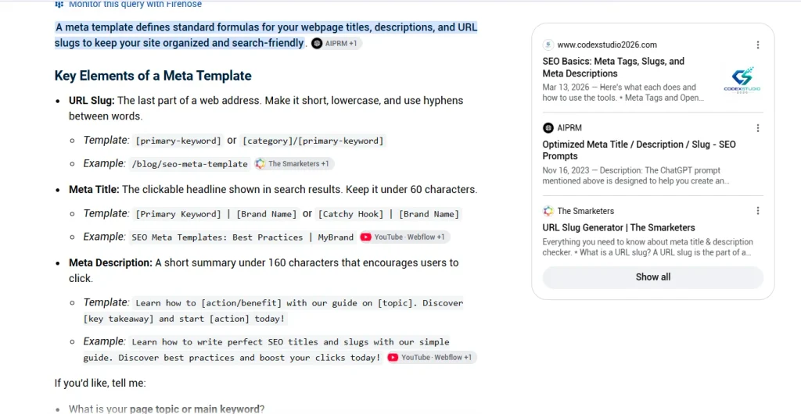The width and height of the screenshot is (801, 414).
Task: Click The Smarketers source name in panel
Action: coord(585,211)
